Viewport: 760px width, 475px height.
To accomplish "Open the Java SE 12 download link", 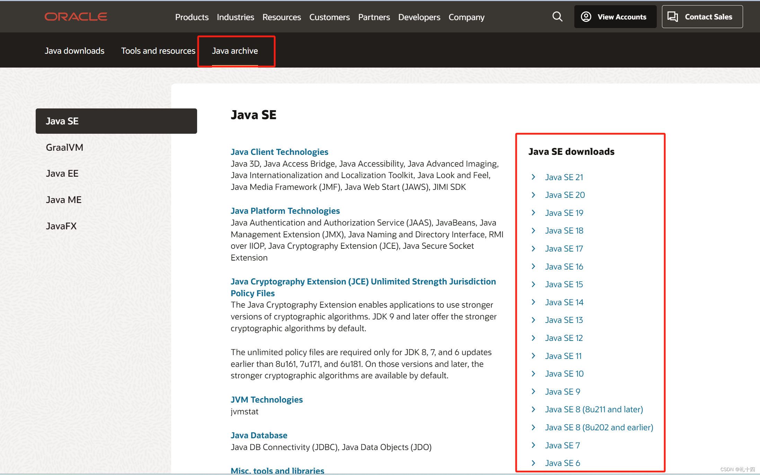I will [x=564, y=338].
